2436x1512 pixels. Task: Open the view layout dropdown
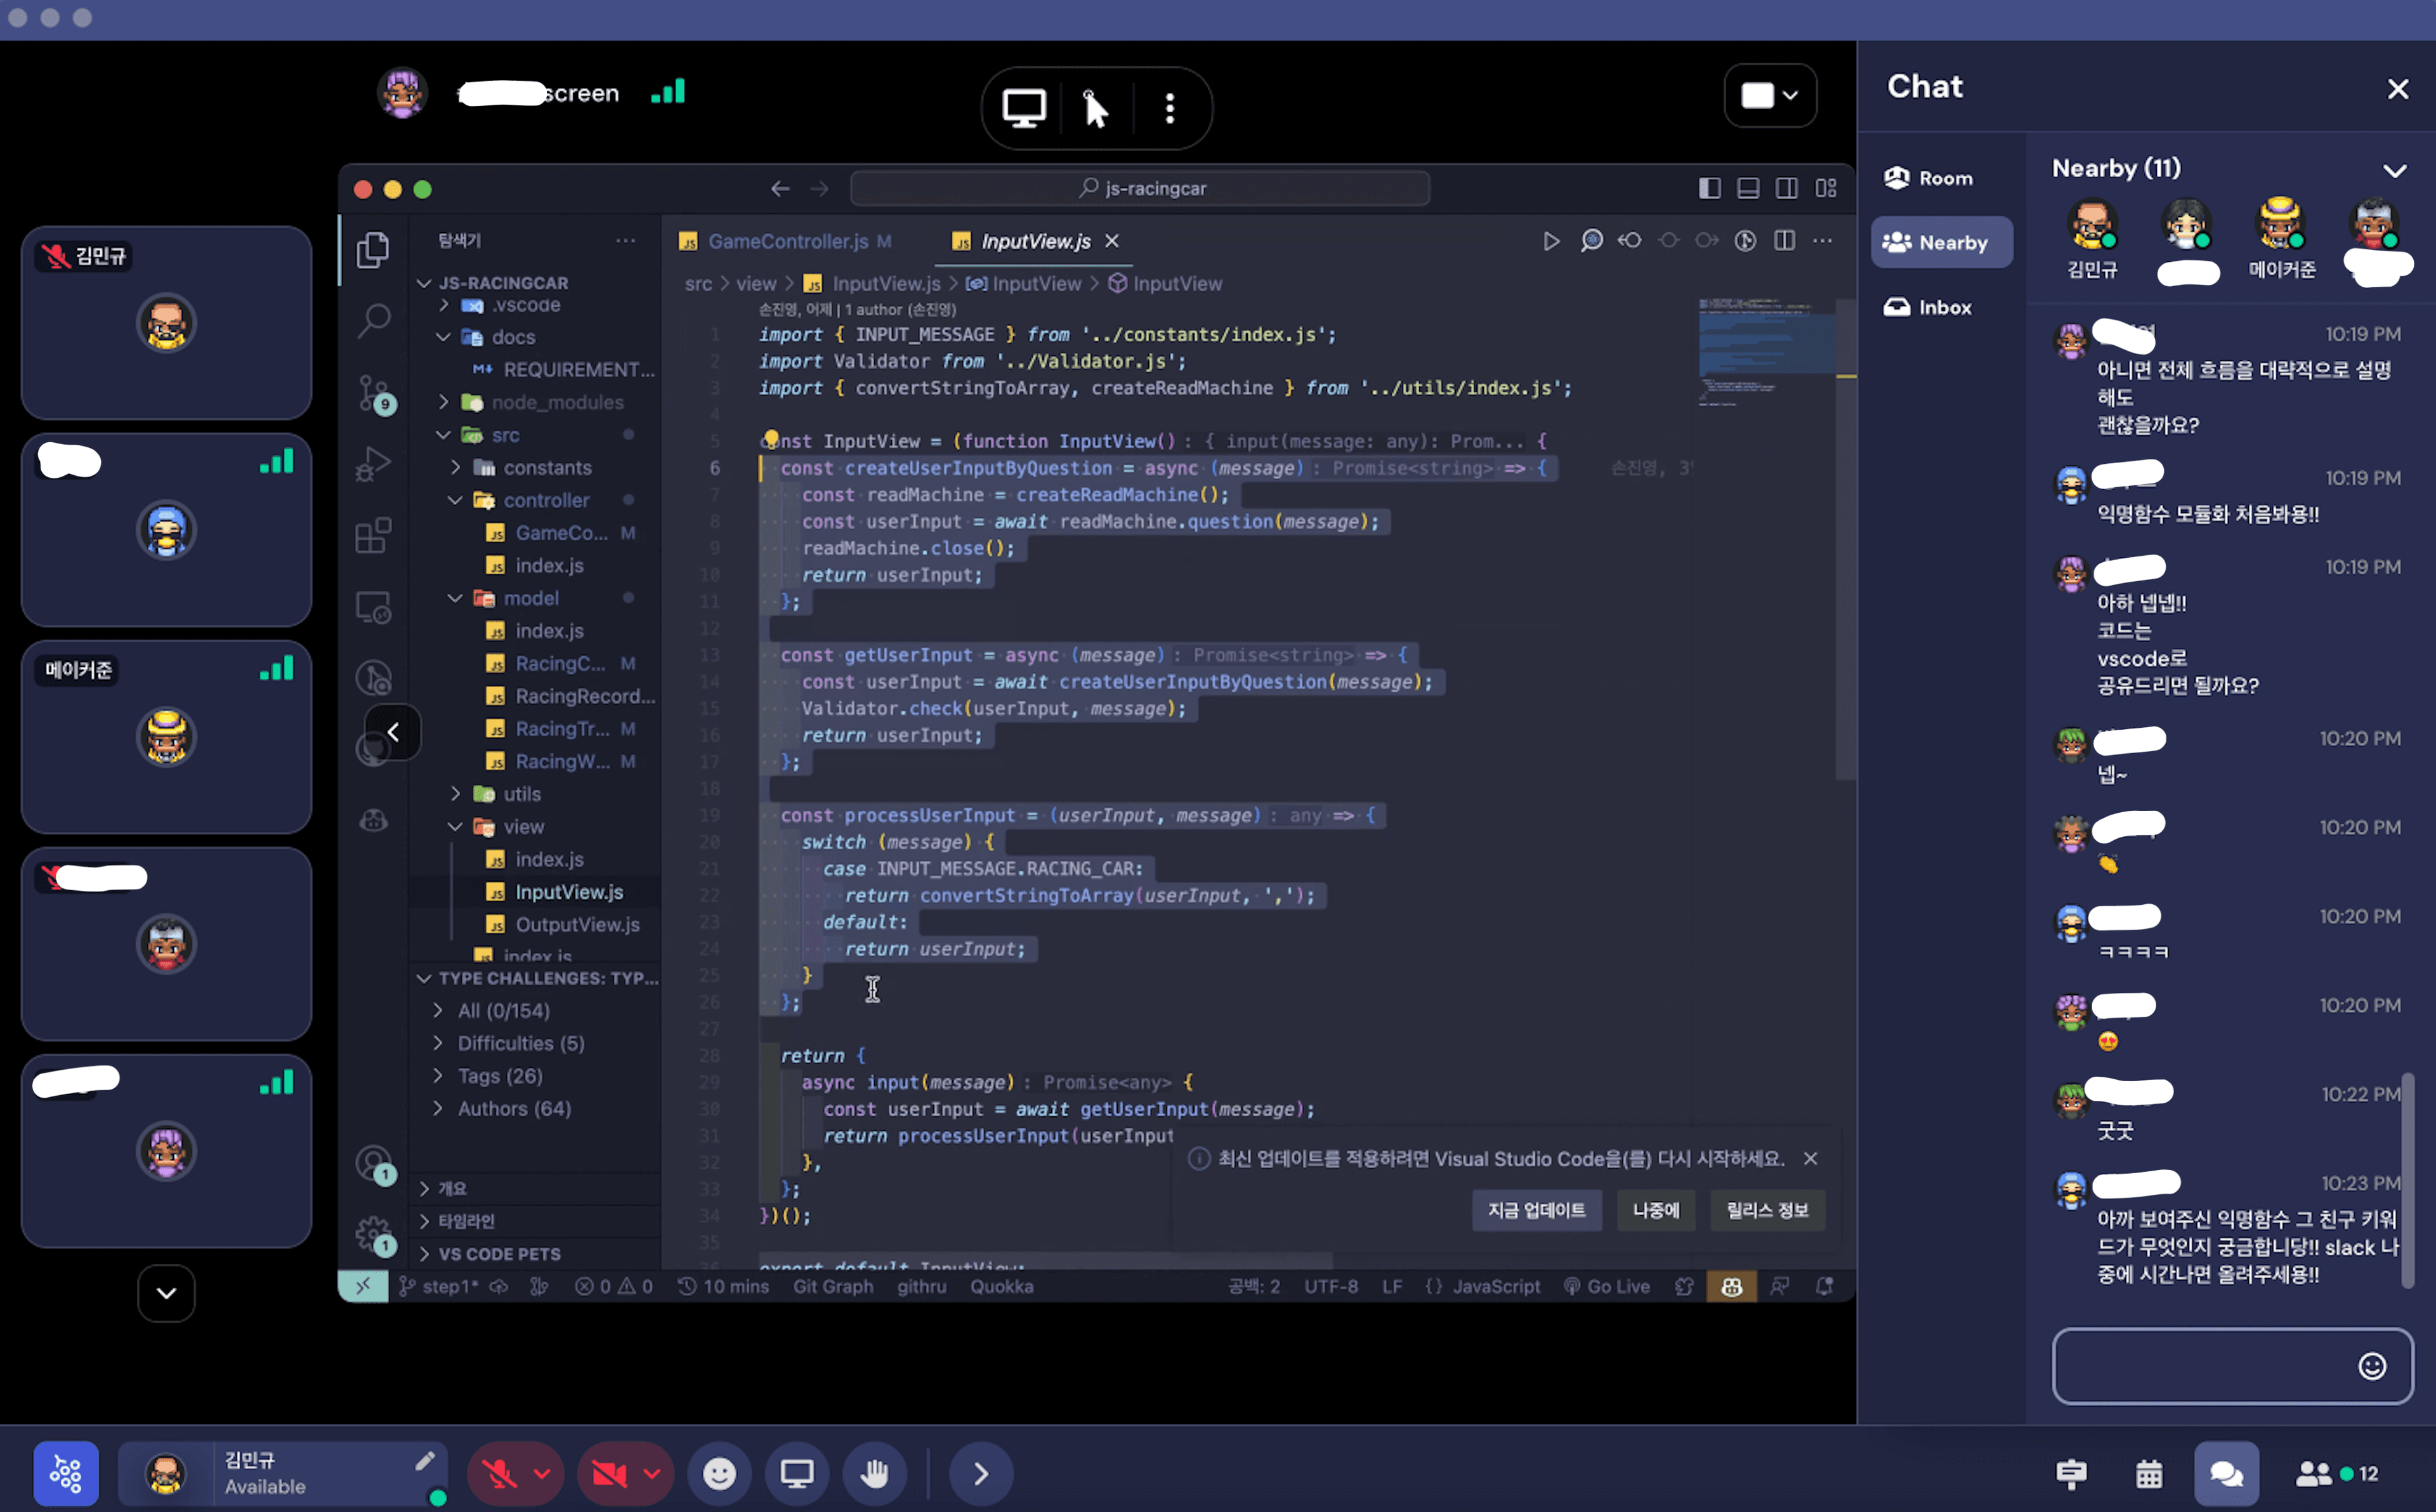[1771, 96]
